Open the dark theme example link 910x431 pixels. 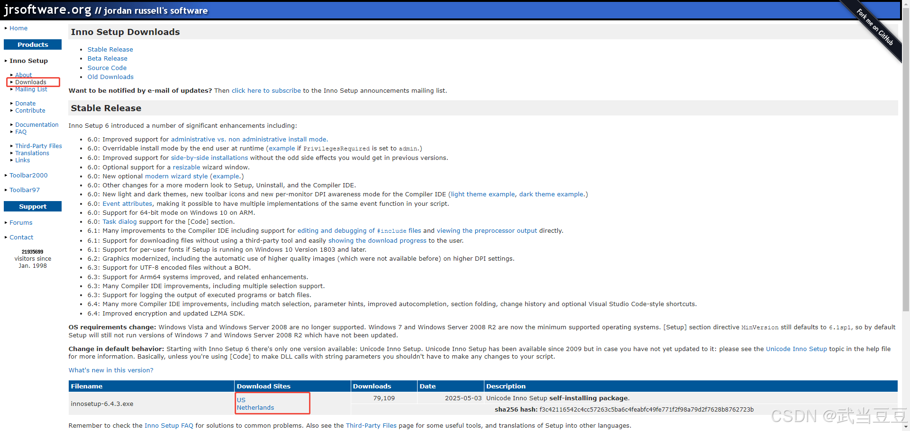pyautogui.click(x=551, y=194)
